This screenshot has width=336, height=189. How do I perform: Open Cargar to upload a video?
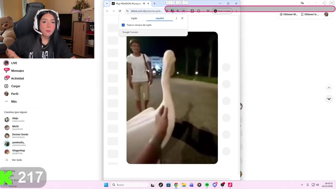pos(12,86)
